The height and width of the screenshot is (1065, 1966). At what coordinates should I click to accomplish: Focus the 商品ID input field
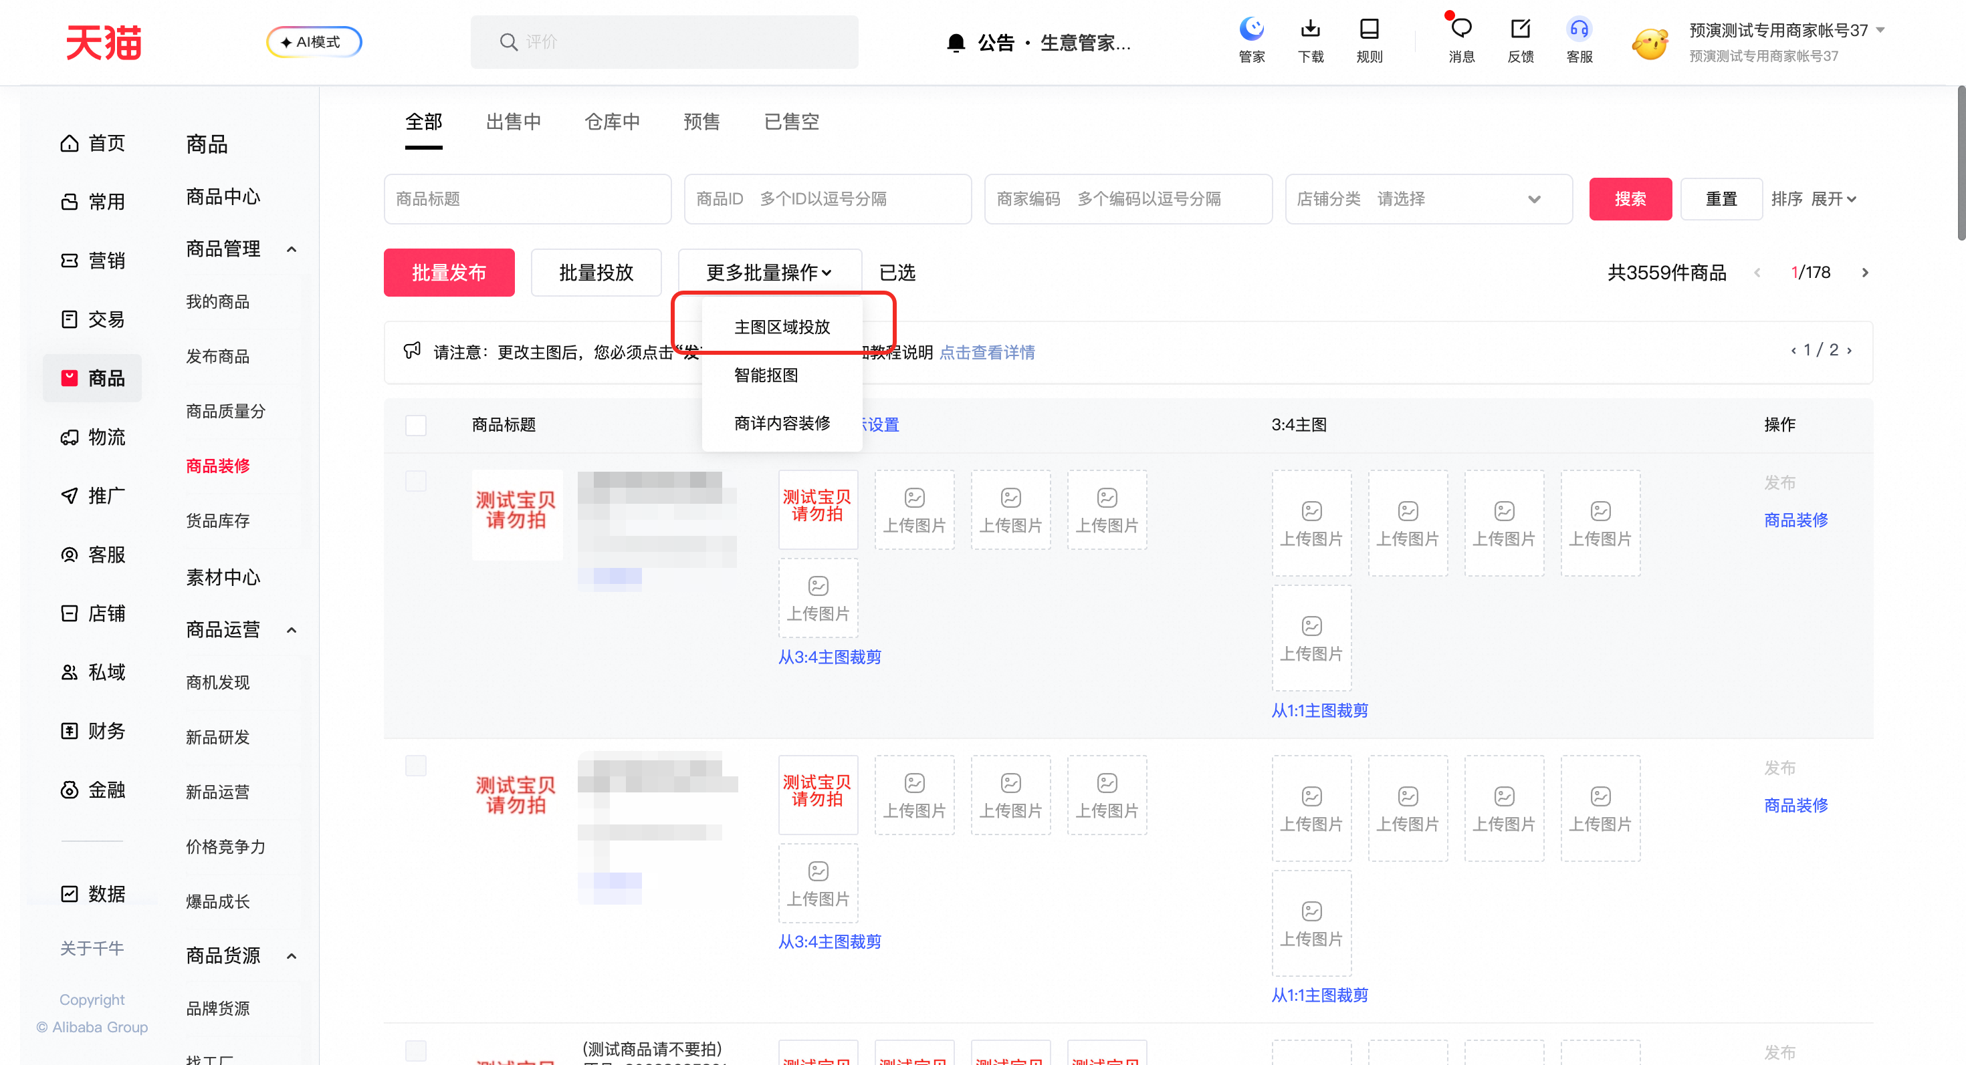tap(827, 199)
